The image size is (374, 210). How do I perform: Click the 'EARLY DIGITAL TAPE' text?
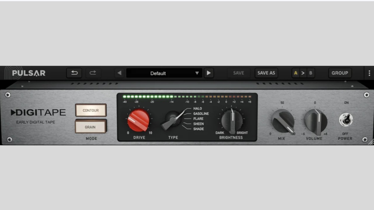(36, 122)
